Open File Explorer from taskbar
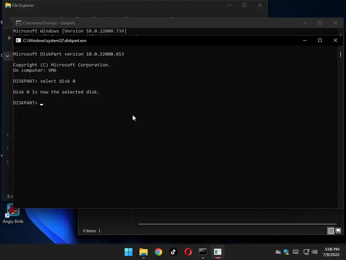Image resolution: width=346 pixels, height=260 pixels. [x=143, y=252]
